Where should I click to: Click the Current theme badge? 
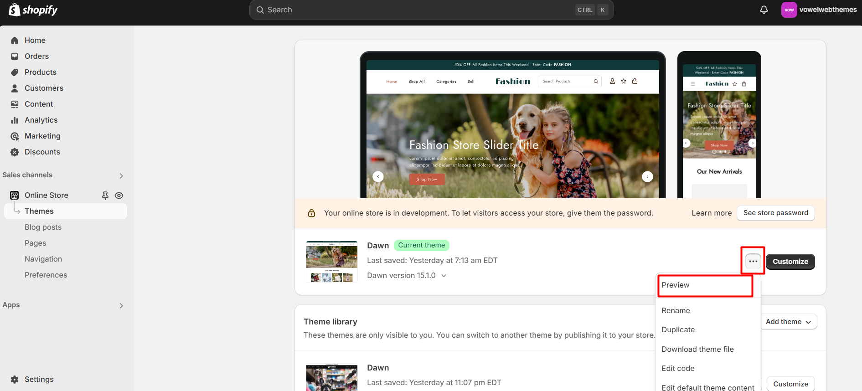click(x=421, y=246)
